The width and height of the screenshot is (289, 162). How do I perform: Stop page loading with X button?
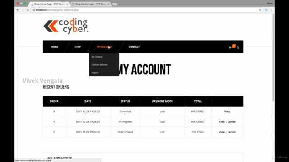click(x=28, y=10)
